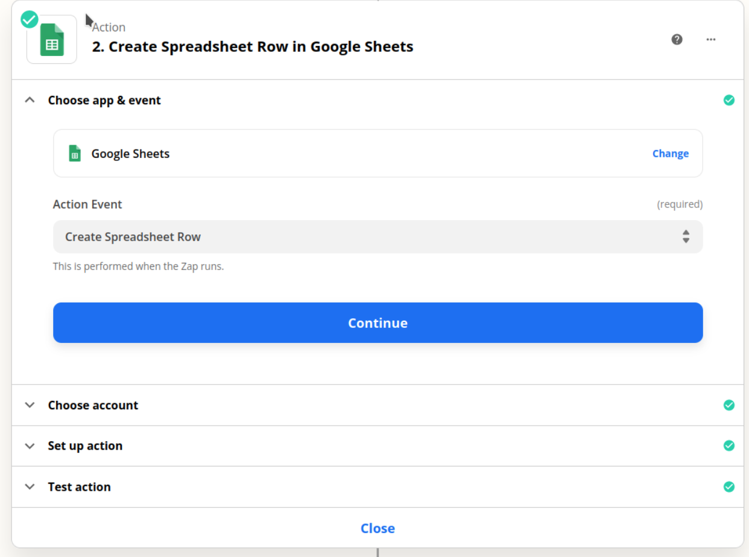The width and height of the screenshot is (749, 557).
Task: Click the step title Create Spreadsheet Row
Action: coord(252,46)
